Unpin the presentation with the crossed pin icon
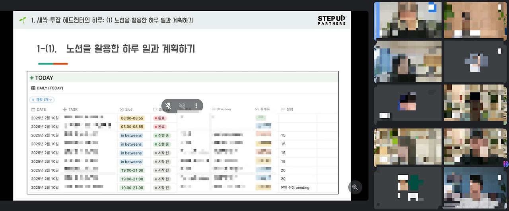 (x=168, y=106)
